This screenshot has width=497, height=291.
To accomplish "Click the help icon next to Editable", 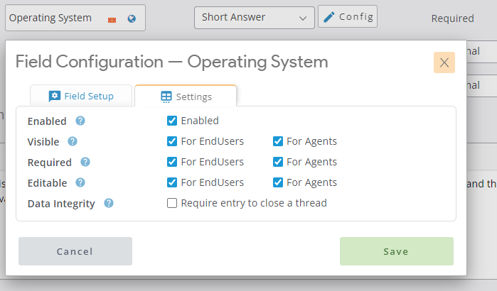I will click(x=80, y=182).
